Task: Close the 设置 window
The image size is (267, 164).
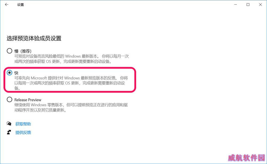Action: (260, 5)
